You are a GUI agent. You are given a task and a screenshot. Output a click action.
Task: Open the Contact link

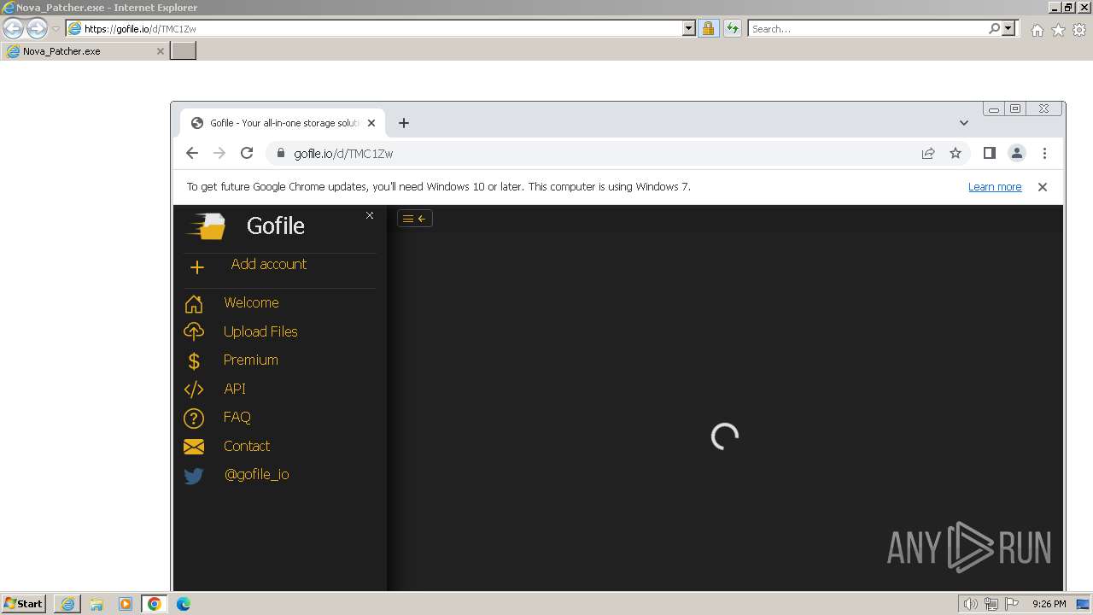(247, 446)
